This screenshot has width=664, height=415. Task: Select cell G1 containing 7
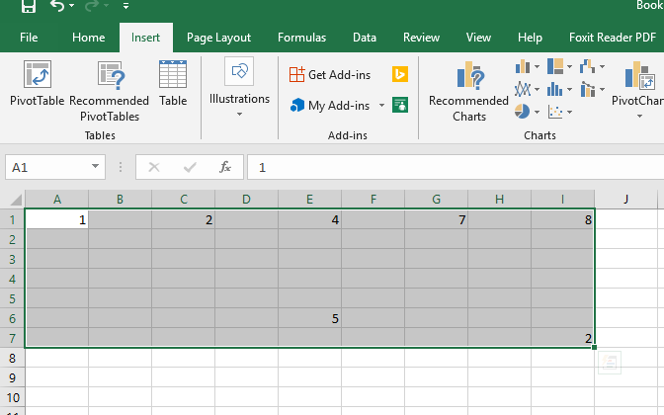click(436, 219)
